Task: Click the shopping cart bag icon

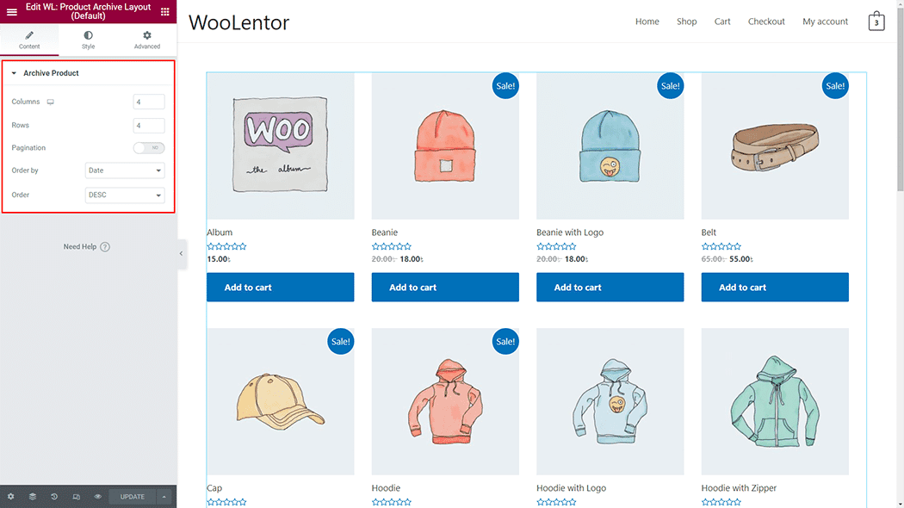Action: coord(876,22)
